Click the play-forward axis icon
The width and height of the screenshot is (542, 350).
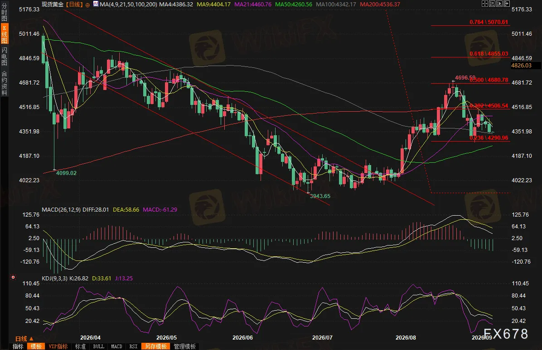499,4
